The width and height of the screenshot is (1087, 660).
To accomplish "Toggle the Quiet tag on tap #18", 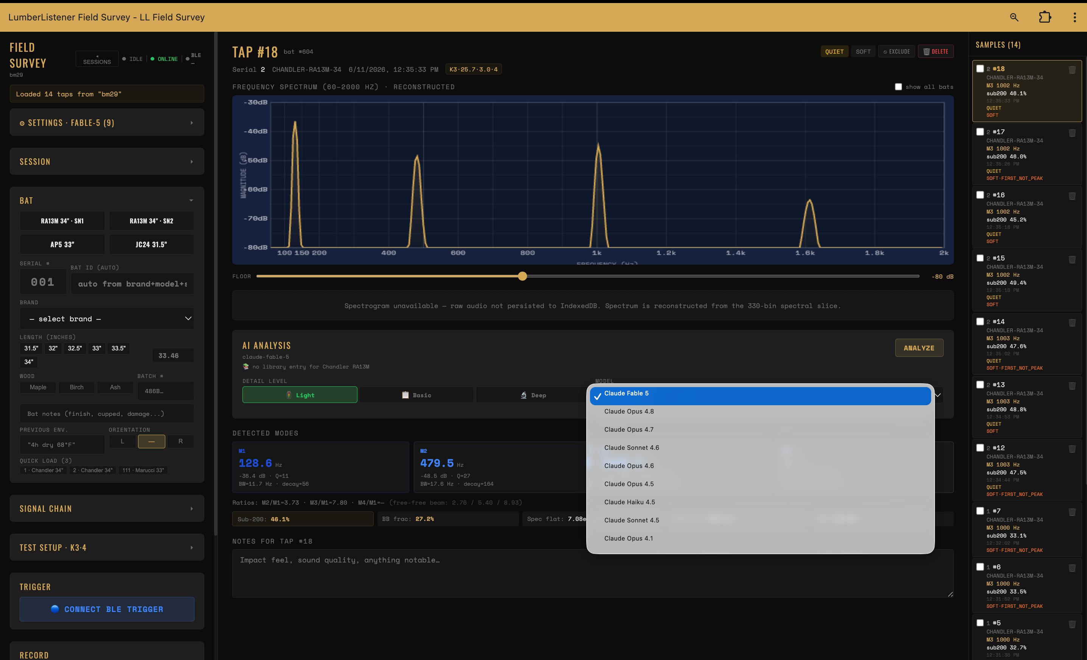I will pos(834,51).
